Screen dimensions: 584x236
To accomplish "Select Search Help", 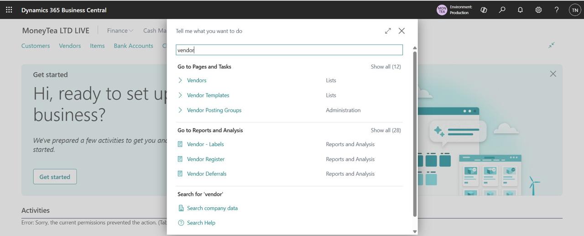I will (201, 223).
